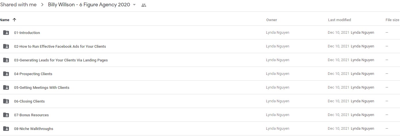Select the 04-Prospecting Clients folder icon
The image size is (400, 136).
[6, 74]
